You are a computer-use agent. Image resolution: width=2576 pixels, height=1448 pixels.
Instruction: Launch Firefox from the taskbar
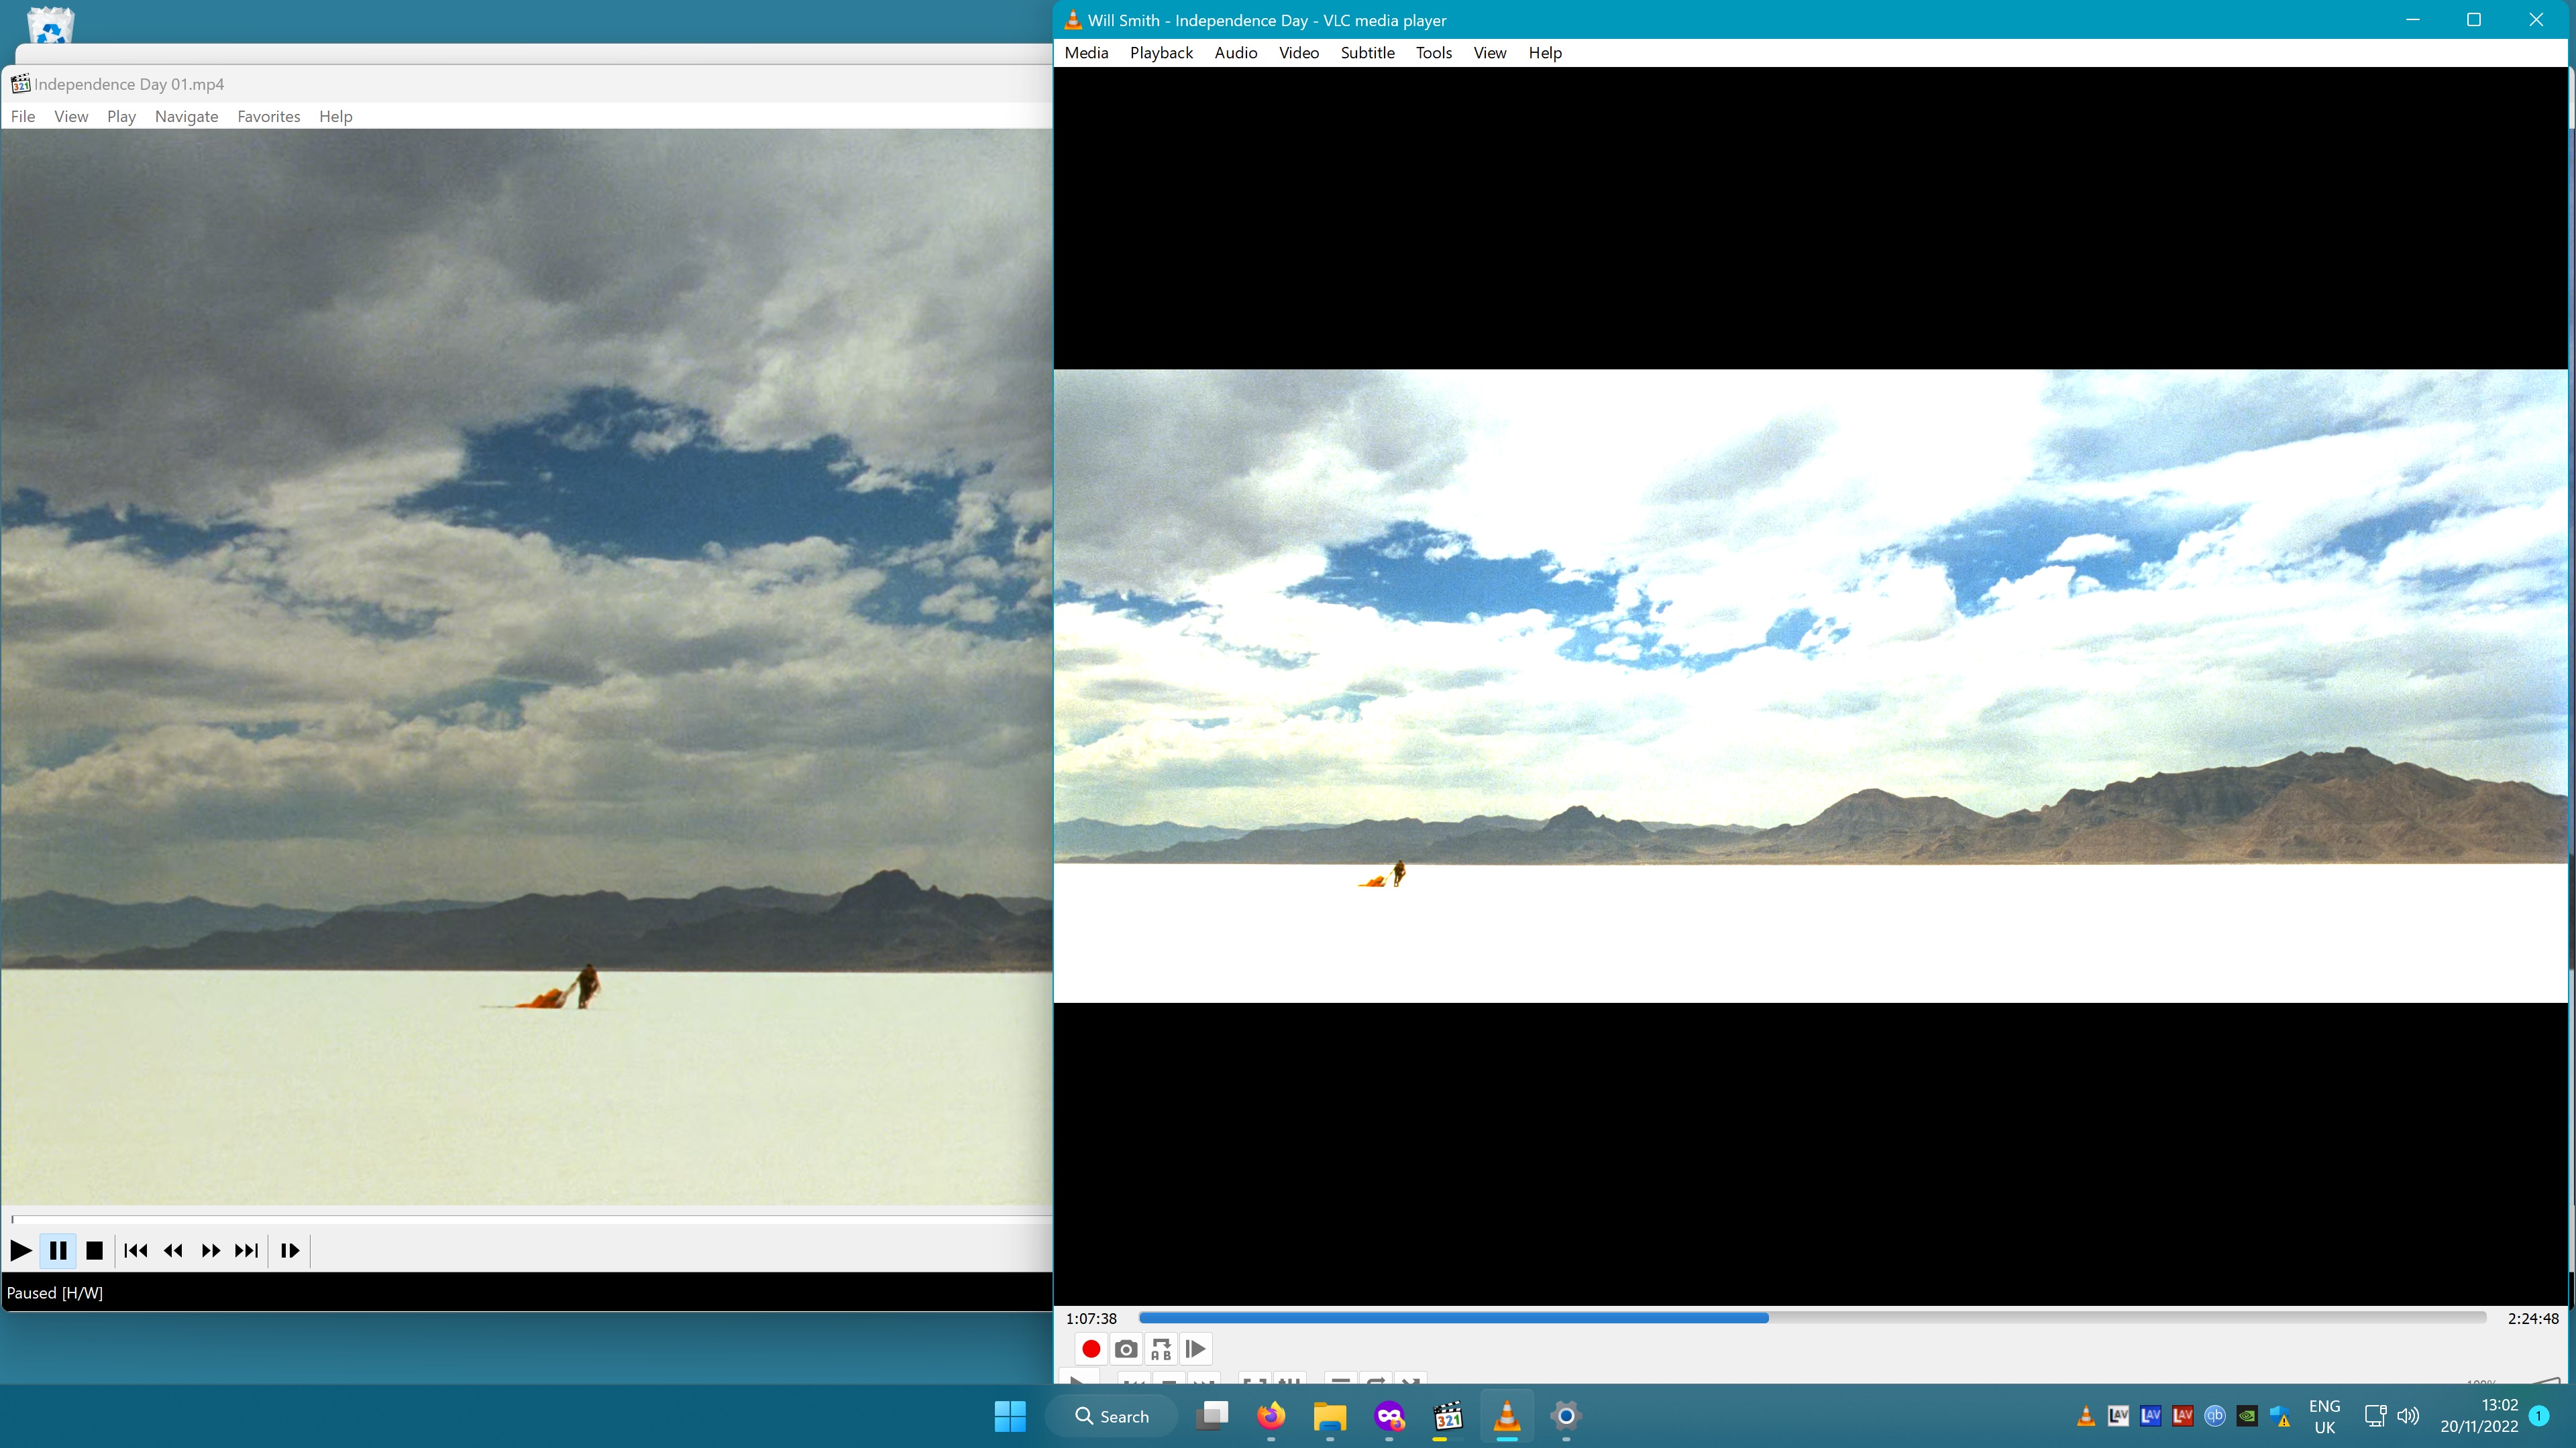coord(1270,1415)
